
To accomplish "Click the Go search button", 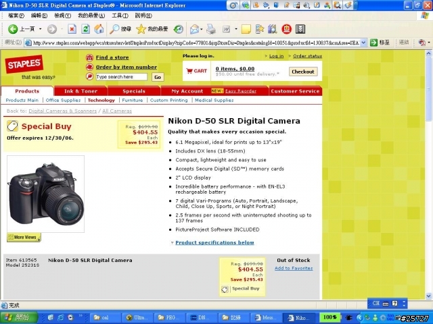I will pos(158,77).
